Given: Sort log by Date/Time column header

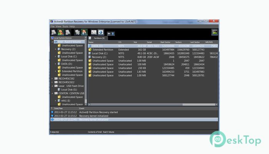Looking at the screenshot, I should pyautogui.click(x=58, y=109).
